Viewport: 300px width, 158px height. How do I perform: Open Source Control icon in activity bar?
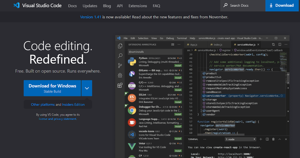pyautogui.click(x=120, y=66)
